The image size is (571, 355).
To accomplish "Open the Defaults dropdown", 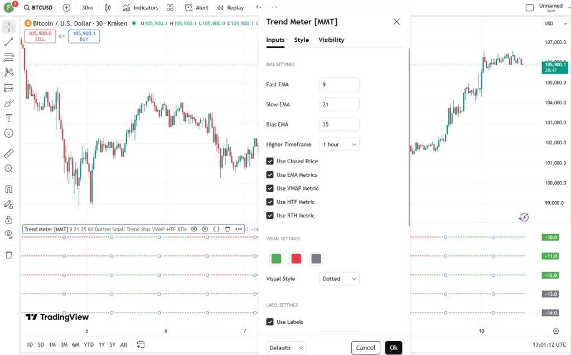I will 286,348.
